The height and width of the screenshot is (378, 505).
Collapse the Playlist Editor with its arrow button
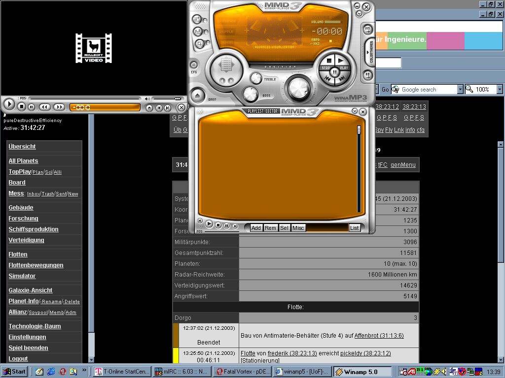(355, 111)
